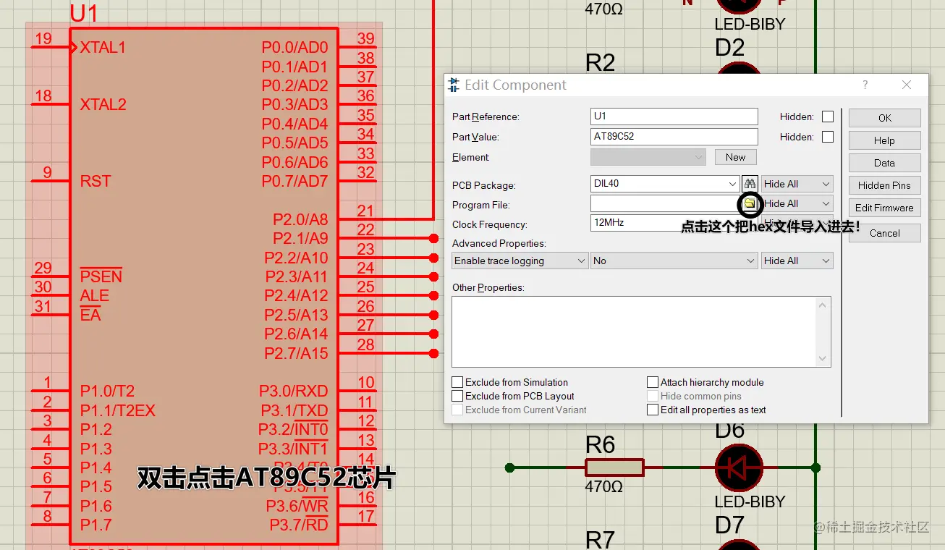Click the PSEN pin label

click(101, 276)
